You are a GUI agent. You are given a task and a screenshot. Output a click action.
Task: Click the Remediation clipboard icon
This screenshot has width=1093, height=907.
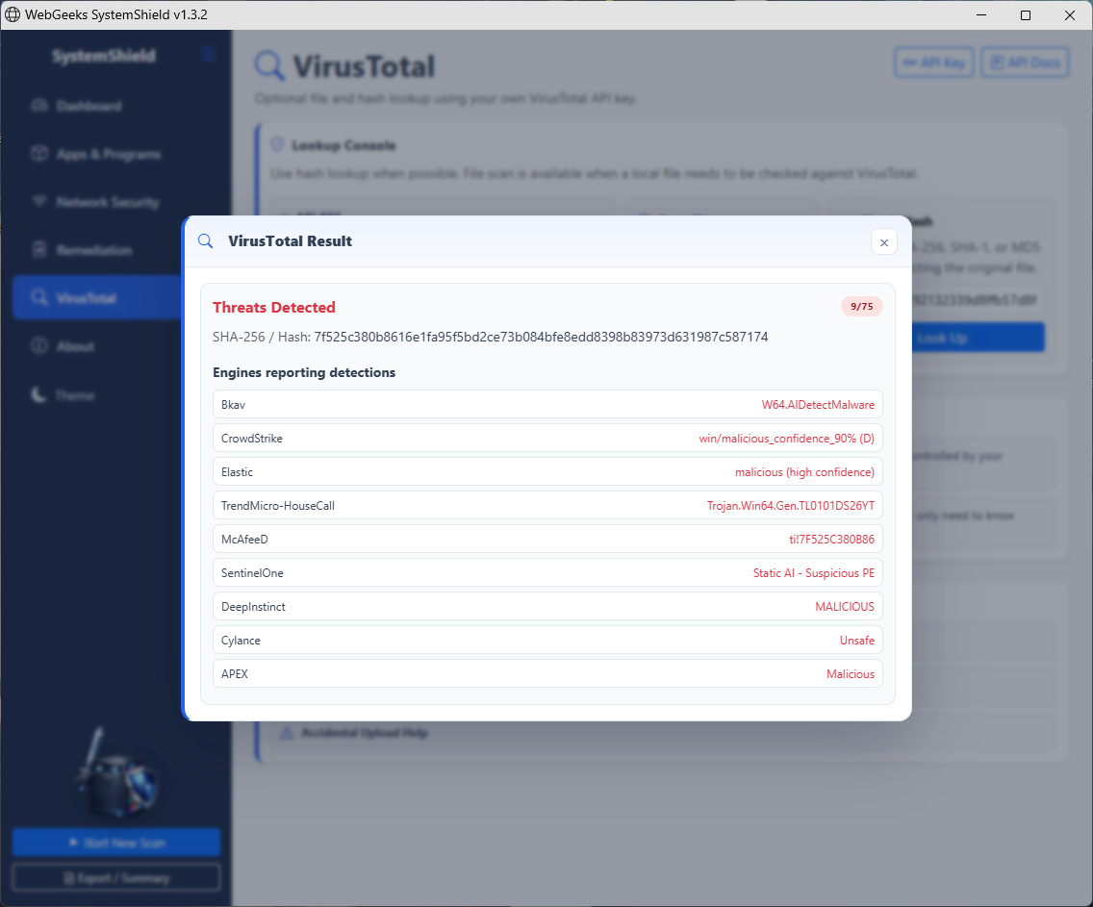(39, 249)
